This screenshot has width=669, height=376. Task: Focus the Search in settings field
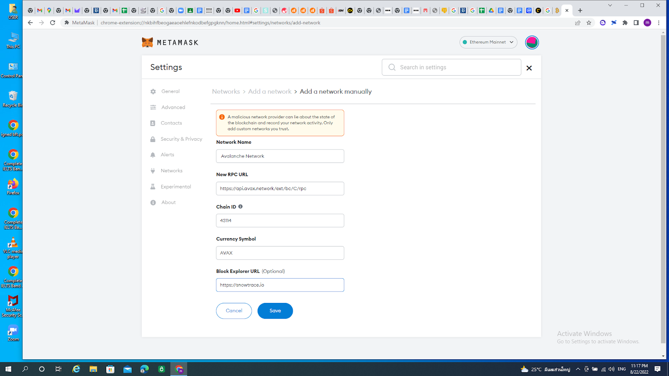(452, 67)
